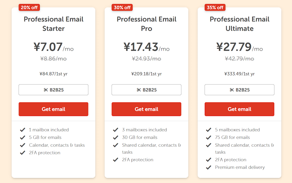Click the ¥333.49/1st yr Ultimate price

pyautogui.click(x=239, y=74)
